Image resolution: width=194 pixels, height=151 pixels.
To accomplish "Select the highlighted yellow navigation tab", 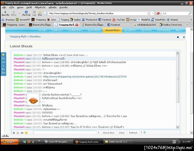I will (x=112, y=30).
